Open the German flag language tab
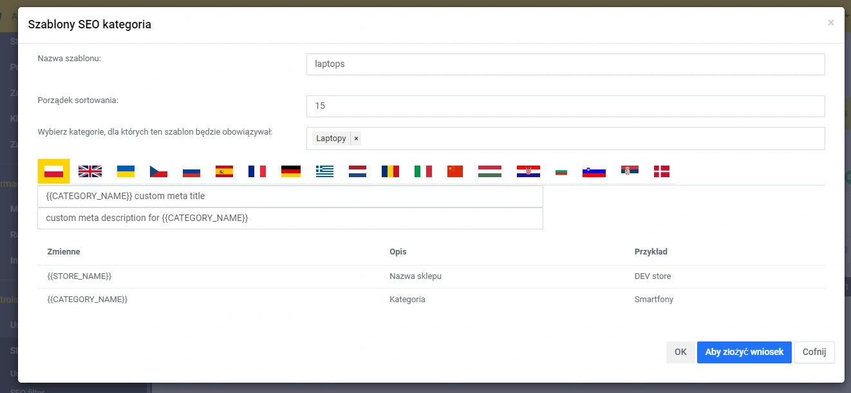 (291, 171)
